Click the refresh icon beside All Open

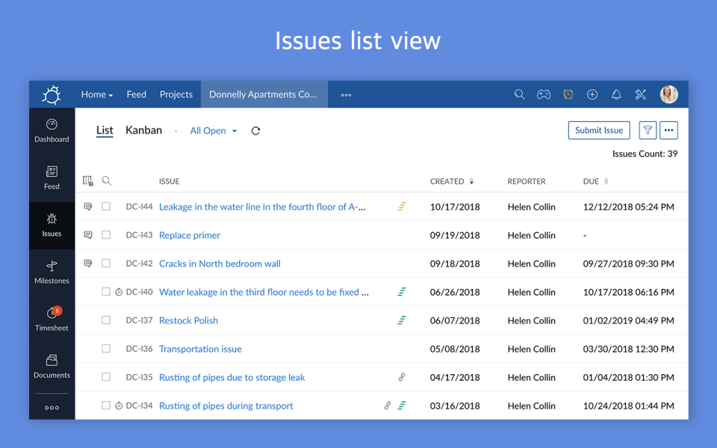[255, 130]
